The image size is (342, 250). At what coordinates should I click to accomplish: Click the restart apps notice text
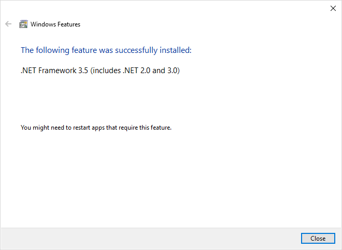coord(96,128)
